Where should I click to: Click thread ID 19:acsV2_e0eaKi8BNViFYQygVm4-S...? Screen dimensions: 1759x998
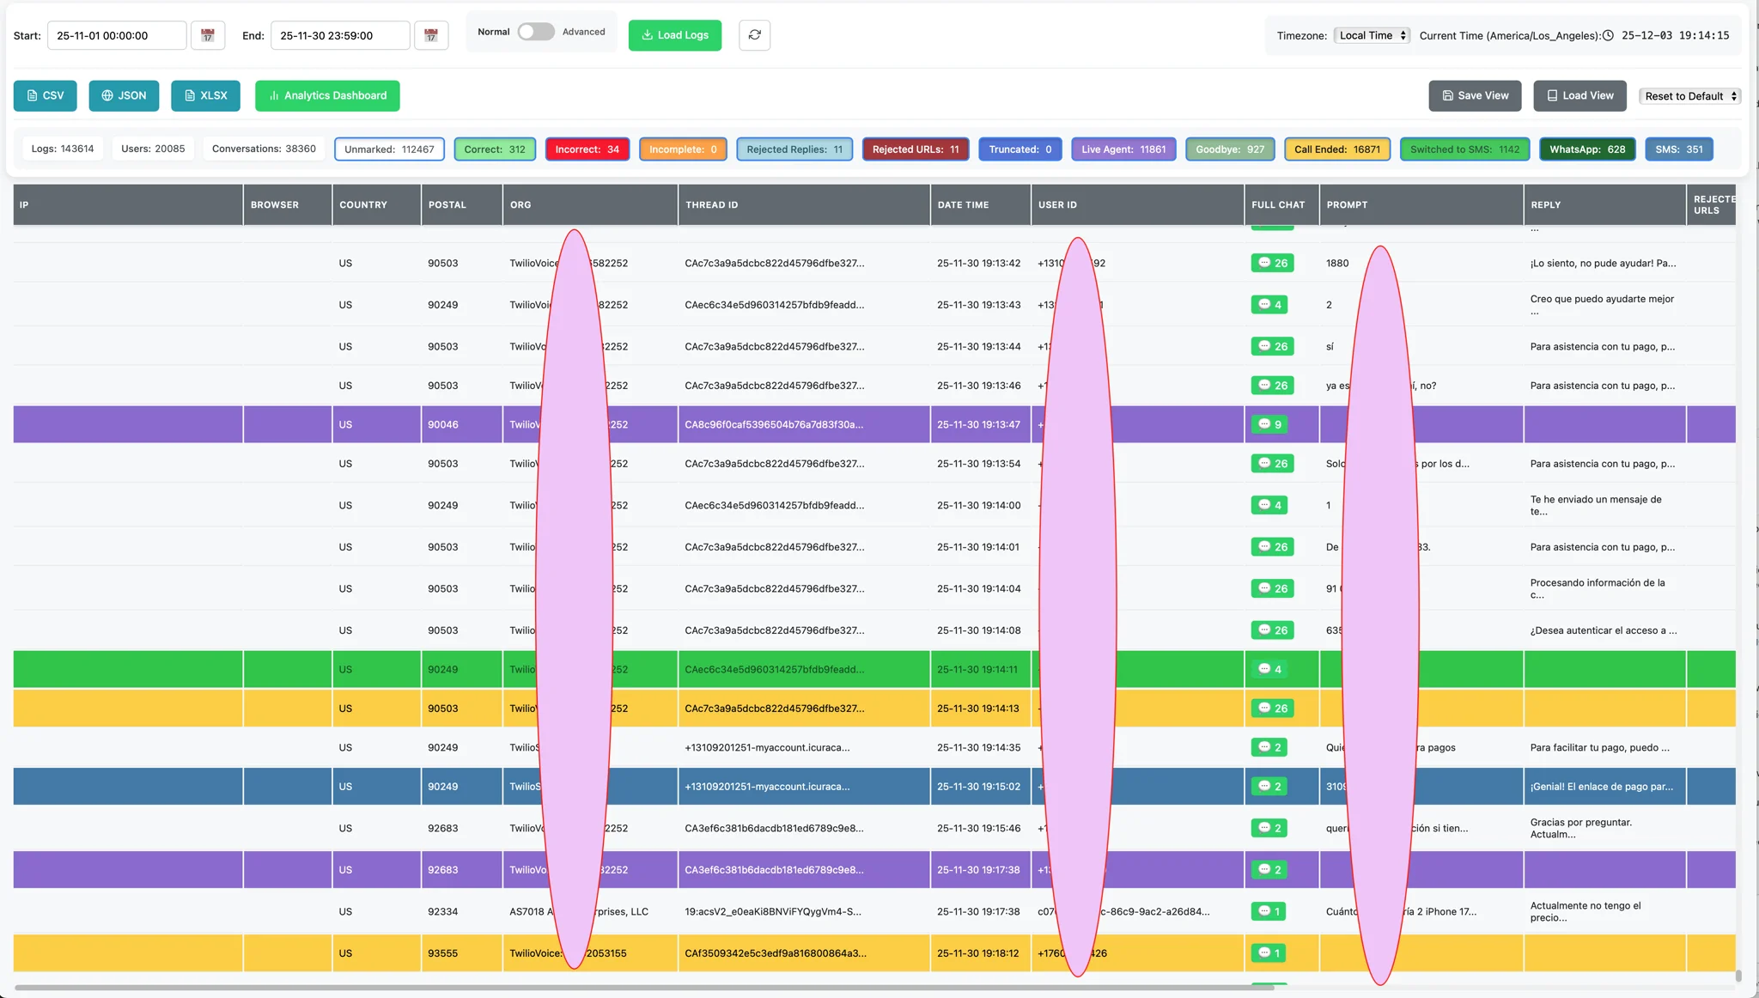773,911
